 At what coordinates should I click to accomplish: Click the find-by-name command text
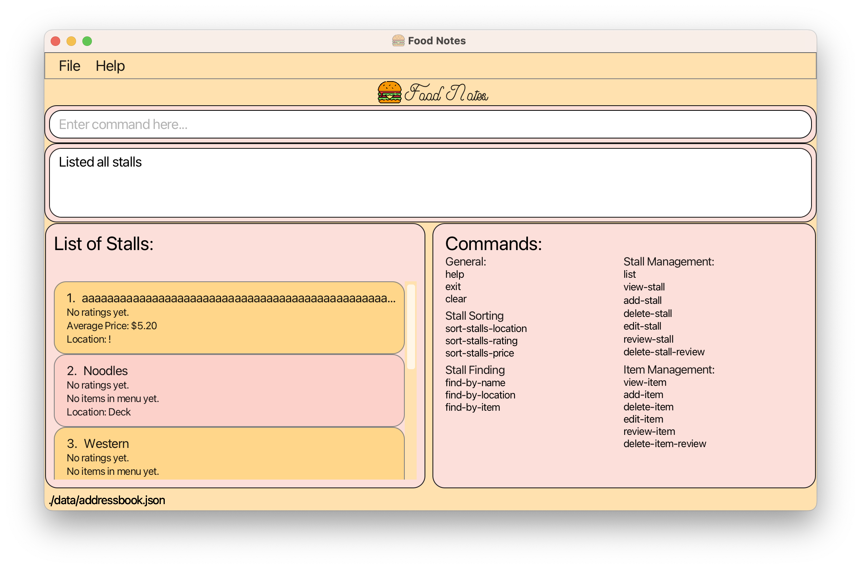pyautogui.click(x=475, y=383)
